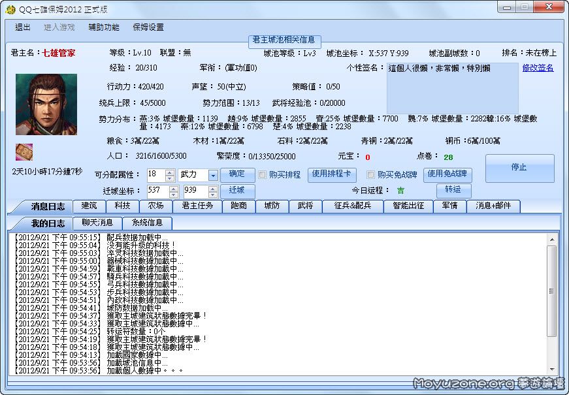Click the 修改签名 link
The image size is (569, 395).
tap(538, 68)
